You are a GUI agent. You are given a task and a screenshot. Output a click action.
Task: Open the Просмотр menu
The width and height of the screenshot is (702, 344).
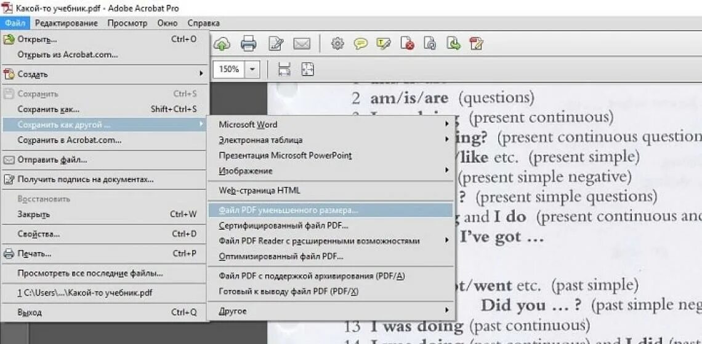click(127, 23)
